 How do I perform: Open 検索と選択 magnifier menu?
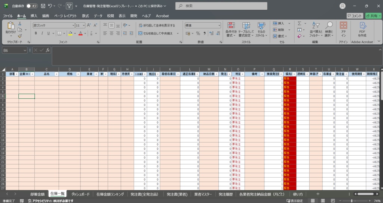pyautogui.click(x=329, y=30)
